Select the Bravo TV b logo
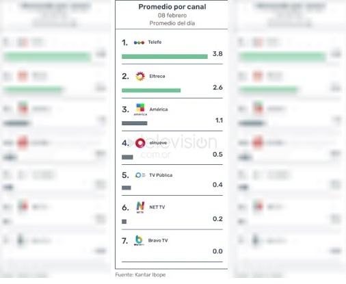 click(139, 240)
